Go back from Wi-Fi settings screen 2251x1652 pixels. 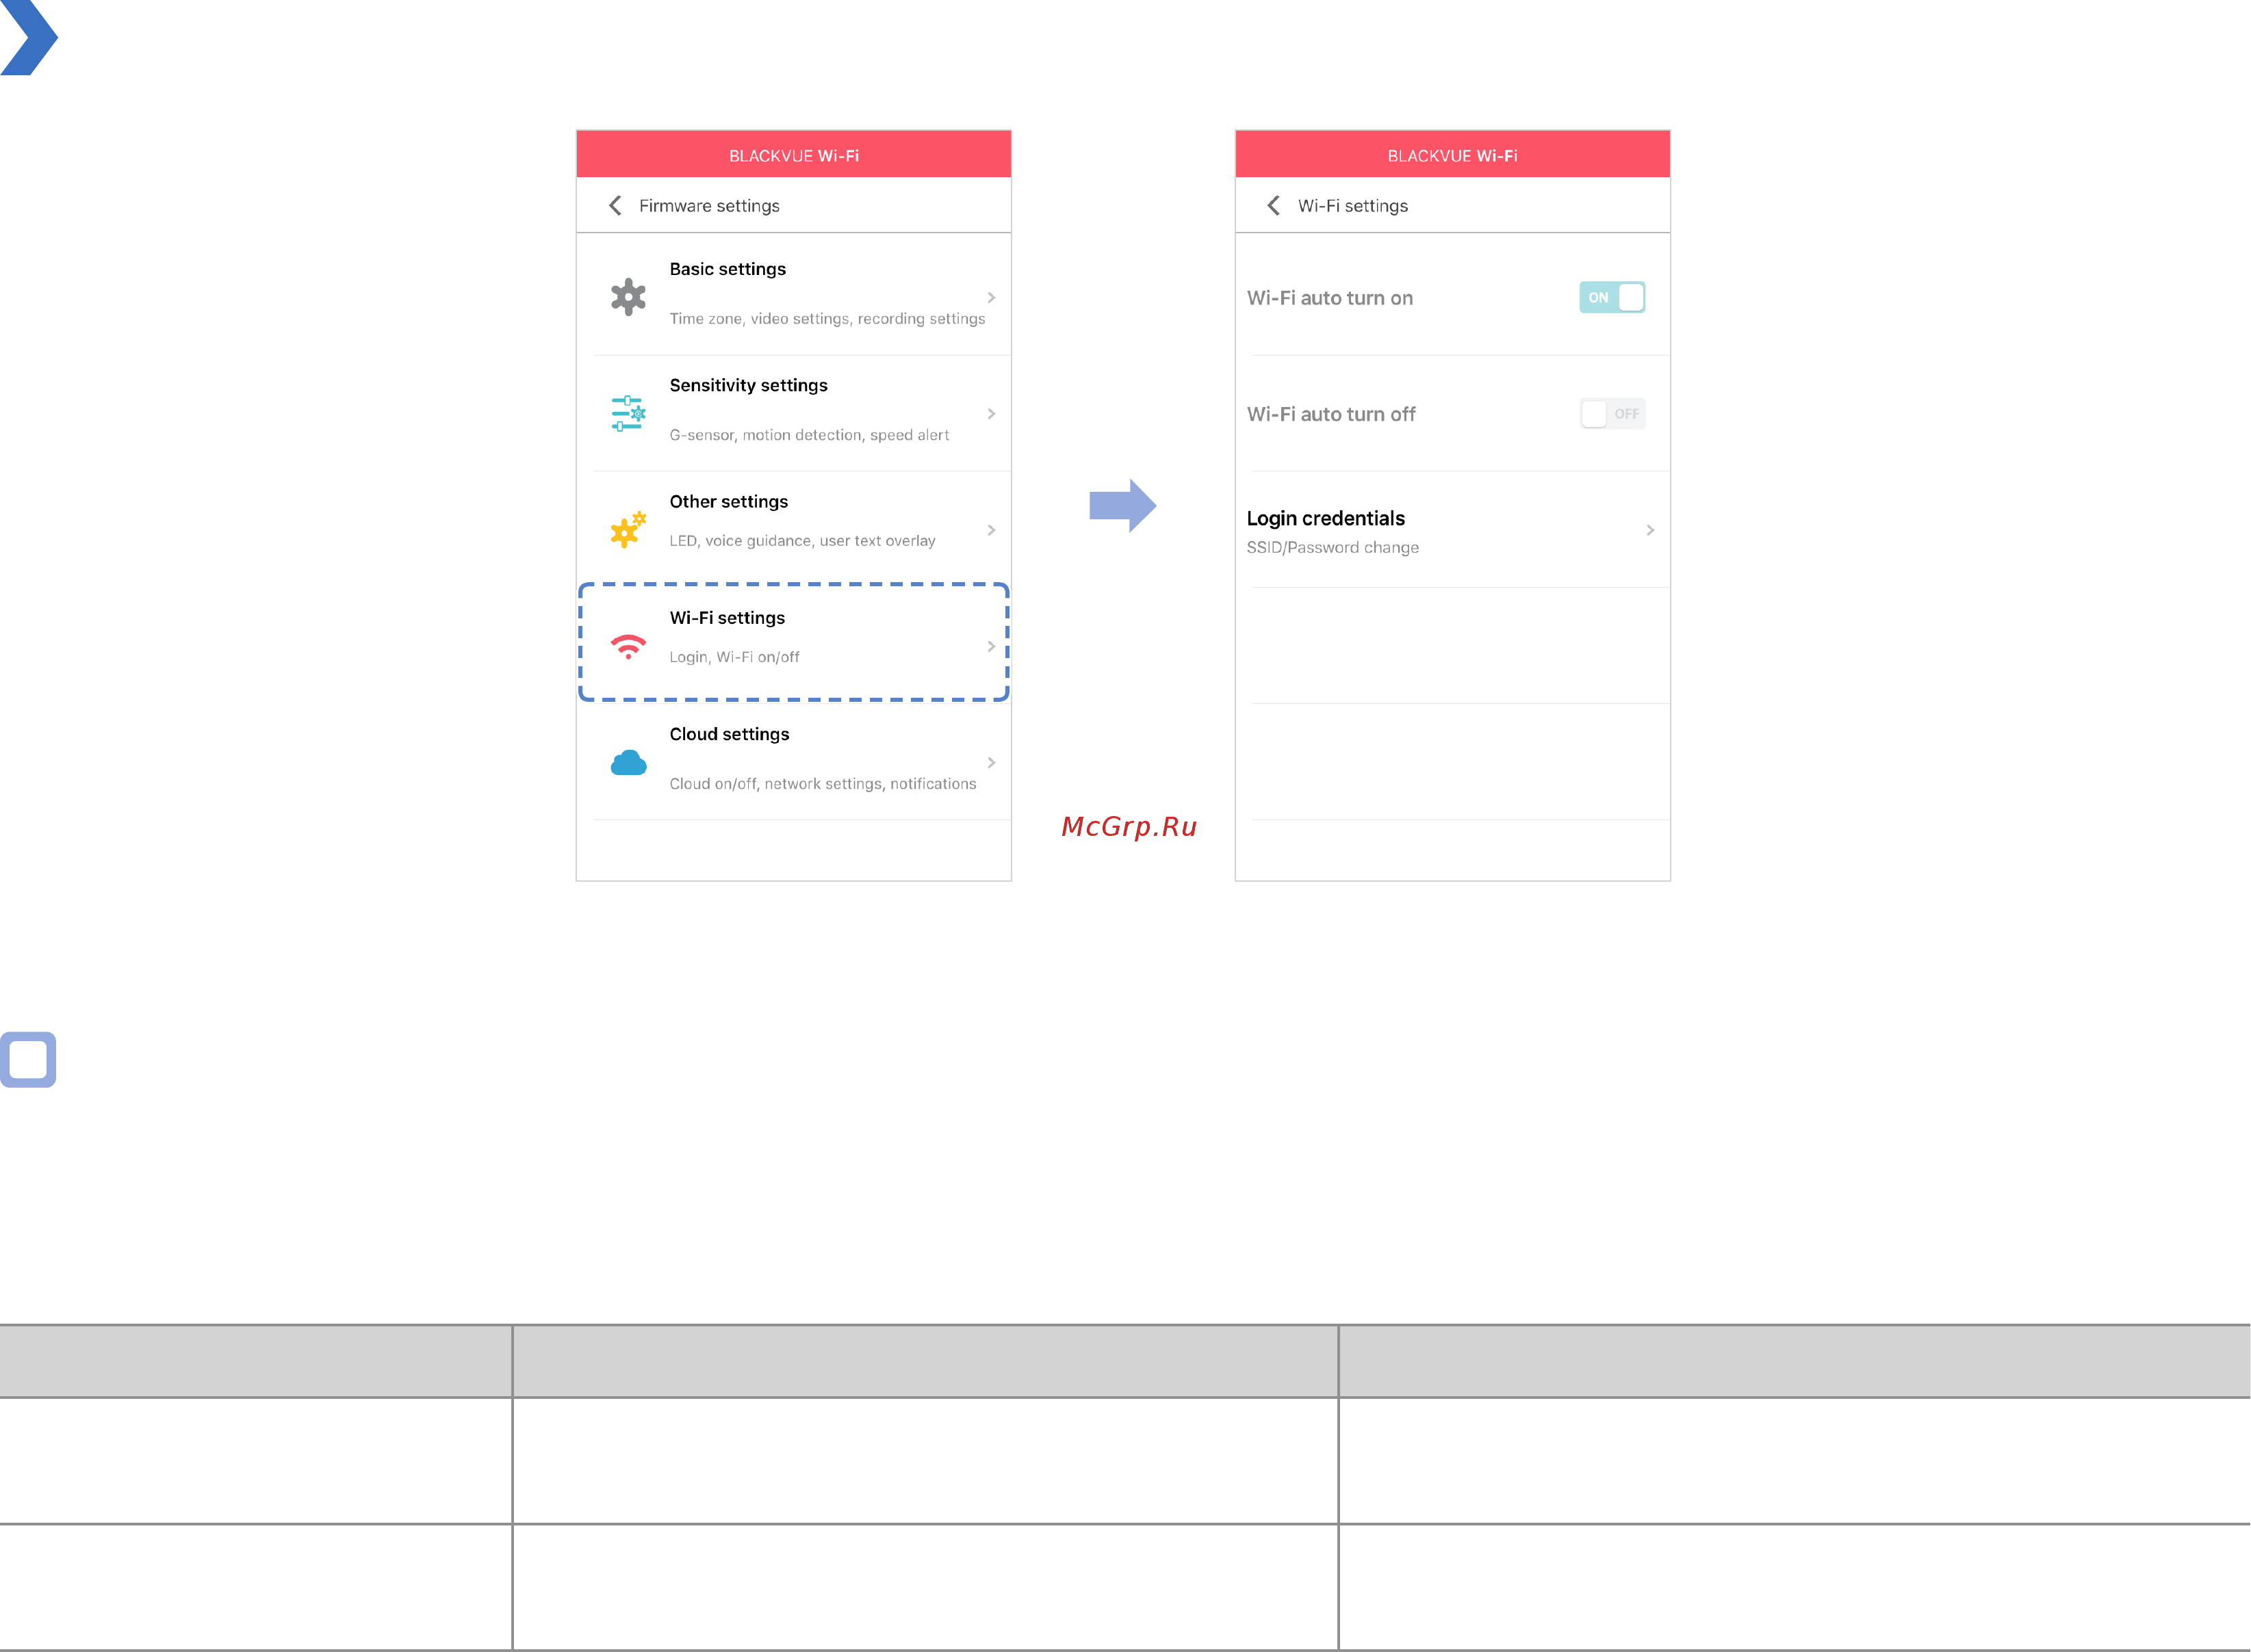pyautogui.click(x=1274, y=205)
